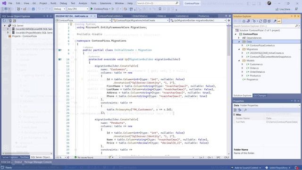302x170 pixels.
Task: Click Add to Source Control button
Action: [246, 168]
